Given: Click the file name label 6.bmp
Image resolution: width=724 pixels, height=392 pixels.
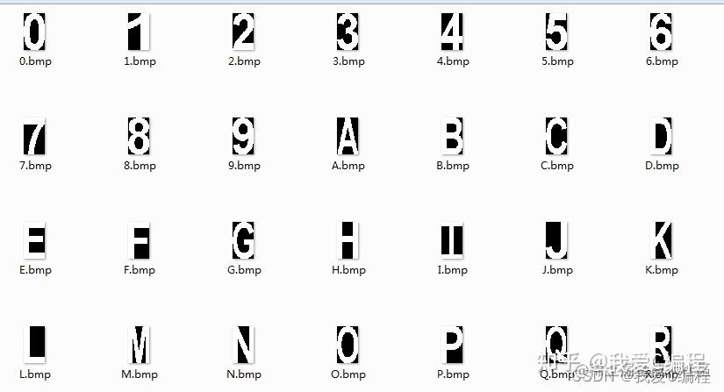Looking at the screenshot, I should pos(662,61).
